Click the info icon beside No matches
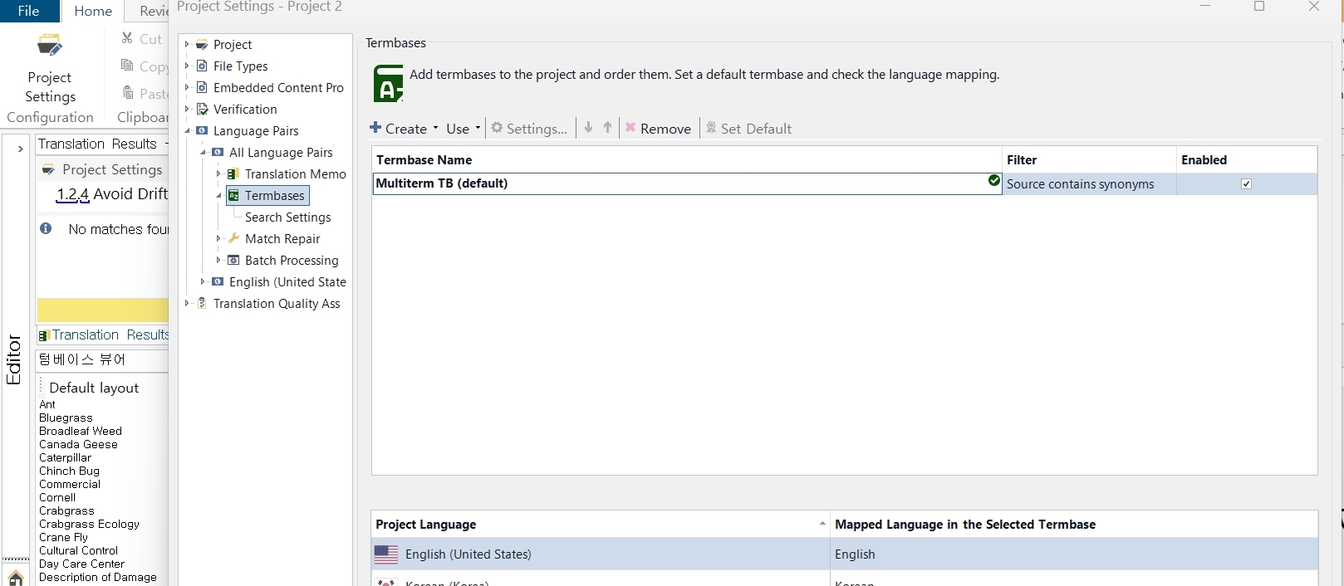 click(46, 228)
